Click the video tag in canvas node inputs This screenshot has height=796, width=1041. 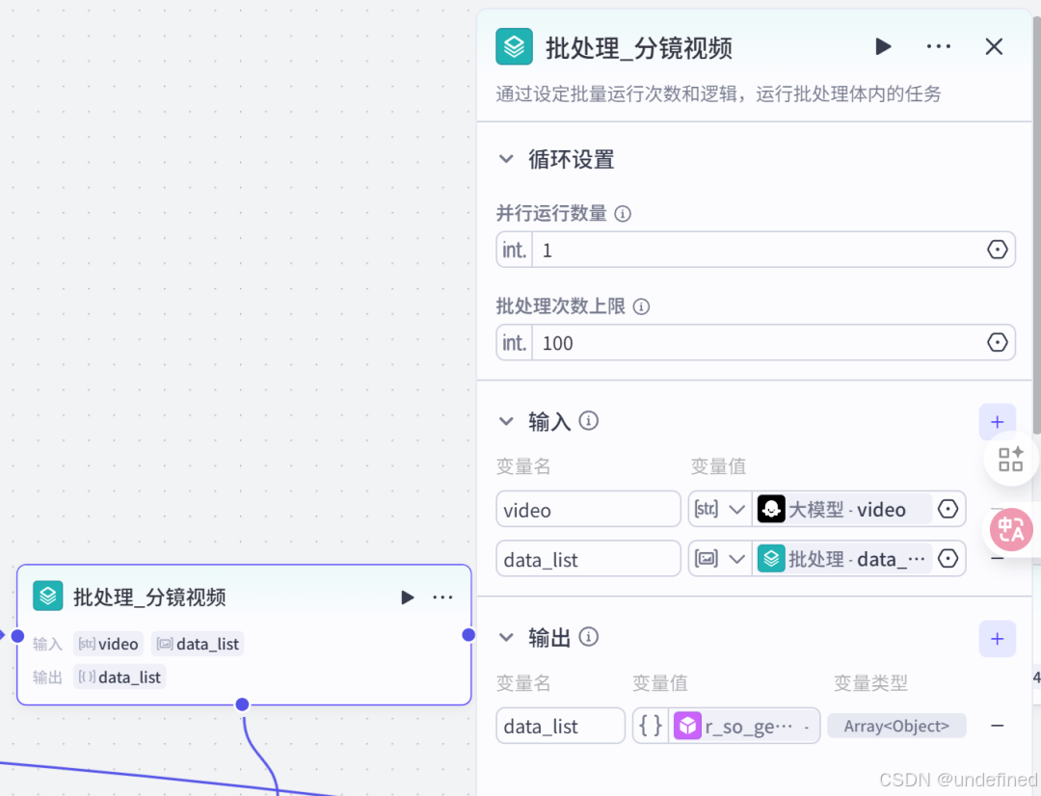[108, 644]
